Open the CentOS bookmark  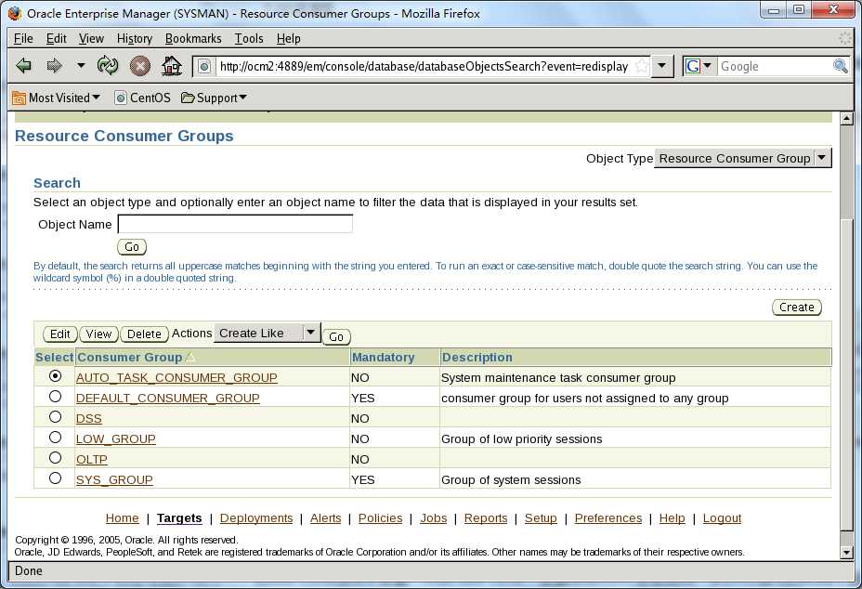coord(142,98)
